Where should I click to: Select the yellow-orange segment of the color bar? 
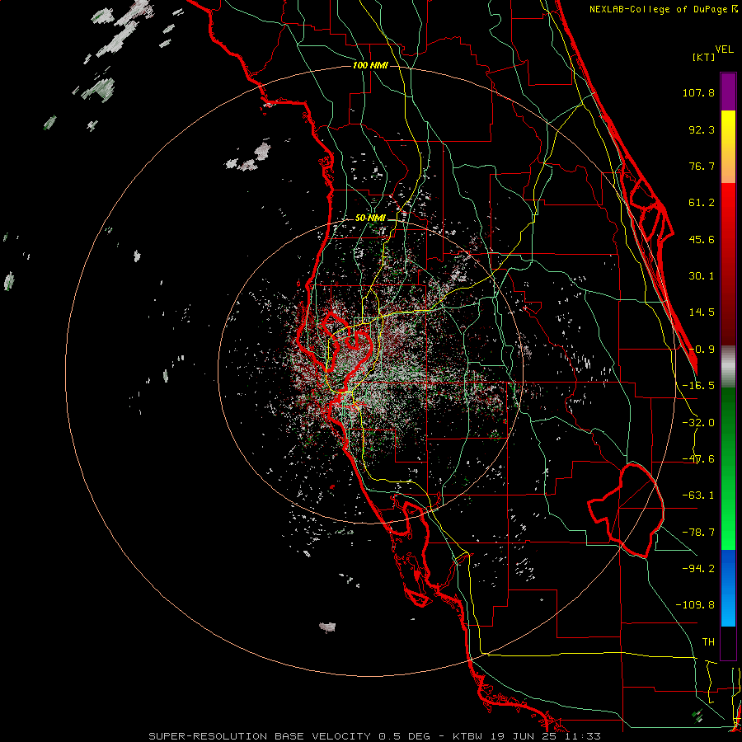click(x=728, y=147)
